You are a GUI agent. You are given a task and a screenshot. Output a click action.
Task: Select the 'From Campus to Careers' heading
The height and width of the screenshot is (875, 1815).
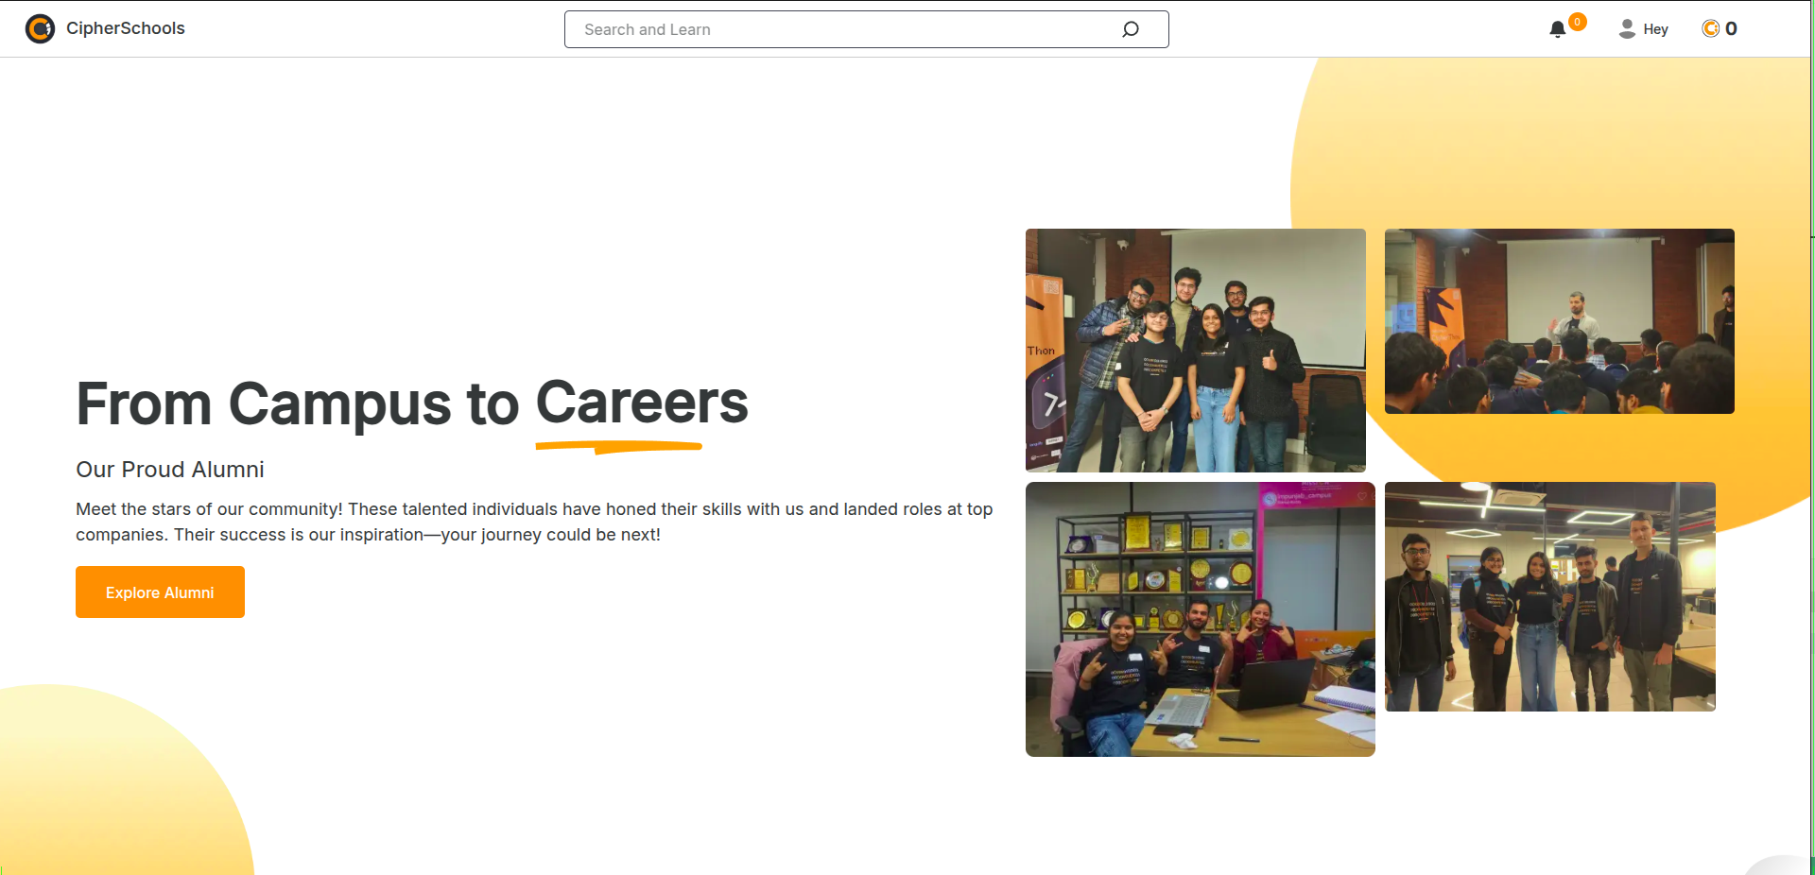[x=411, y=404]
